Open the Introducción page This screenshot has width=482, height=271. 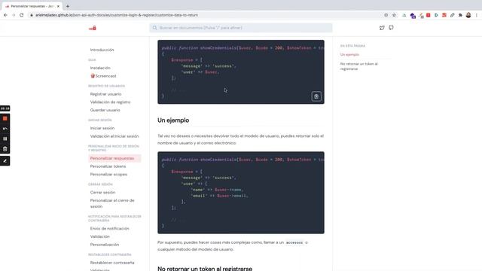click(x=102, y=50)
